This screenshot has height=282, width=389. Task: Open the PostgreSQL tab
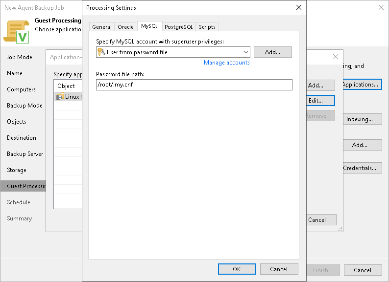pos(179,27)
